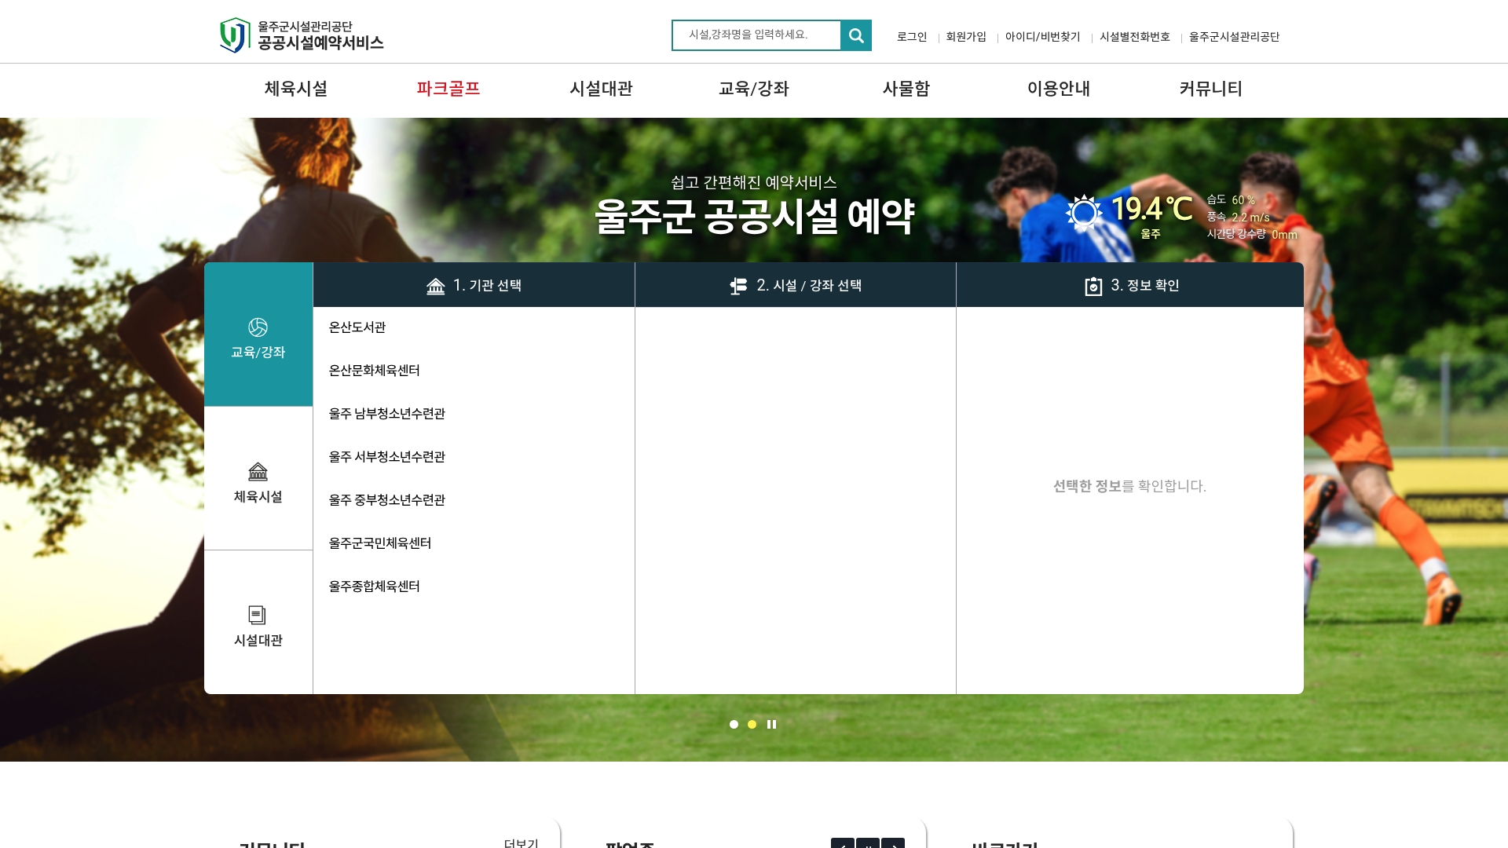
Task: Select 울주 서부청소년수련관 institution
Action: click(x=387, y=457)
